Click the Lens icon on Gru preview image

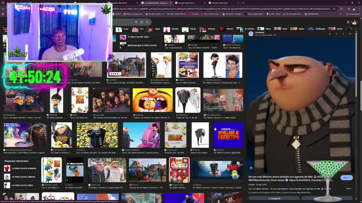251,168
